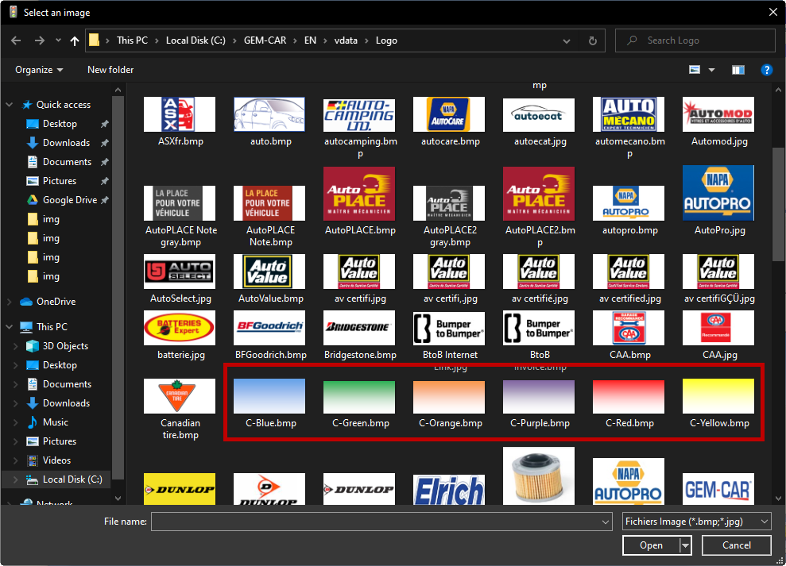Refresh the Logo folder view
The image size is (786, 566).
(x=593, y=40)
